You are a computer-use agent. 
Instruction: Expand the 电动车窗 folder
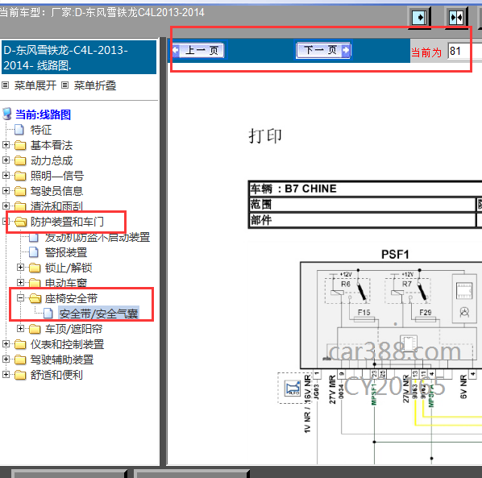21,282
